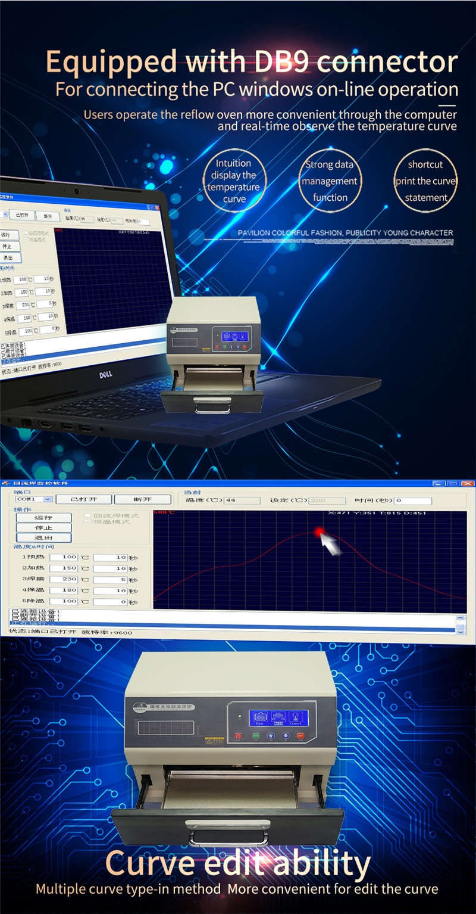
Task: Click the red peak marker on the temperature curve
Action: 320,531
